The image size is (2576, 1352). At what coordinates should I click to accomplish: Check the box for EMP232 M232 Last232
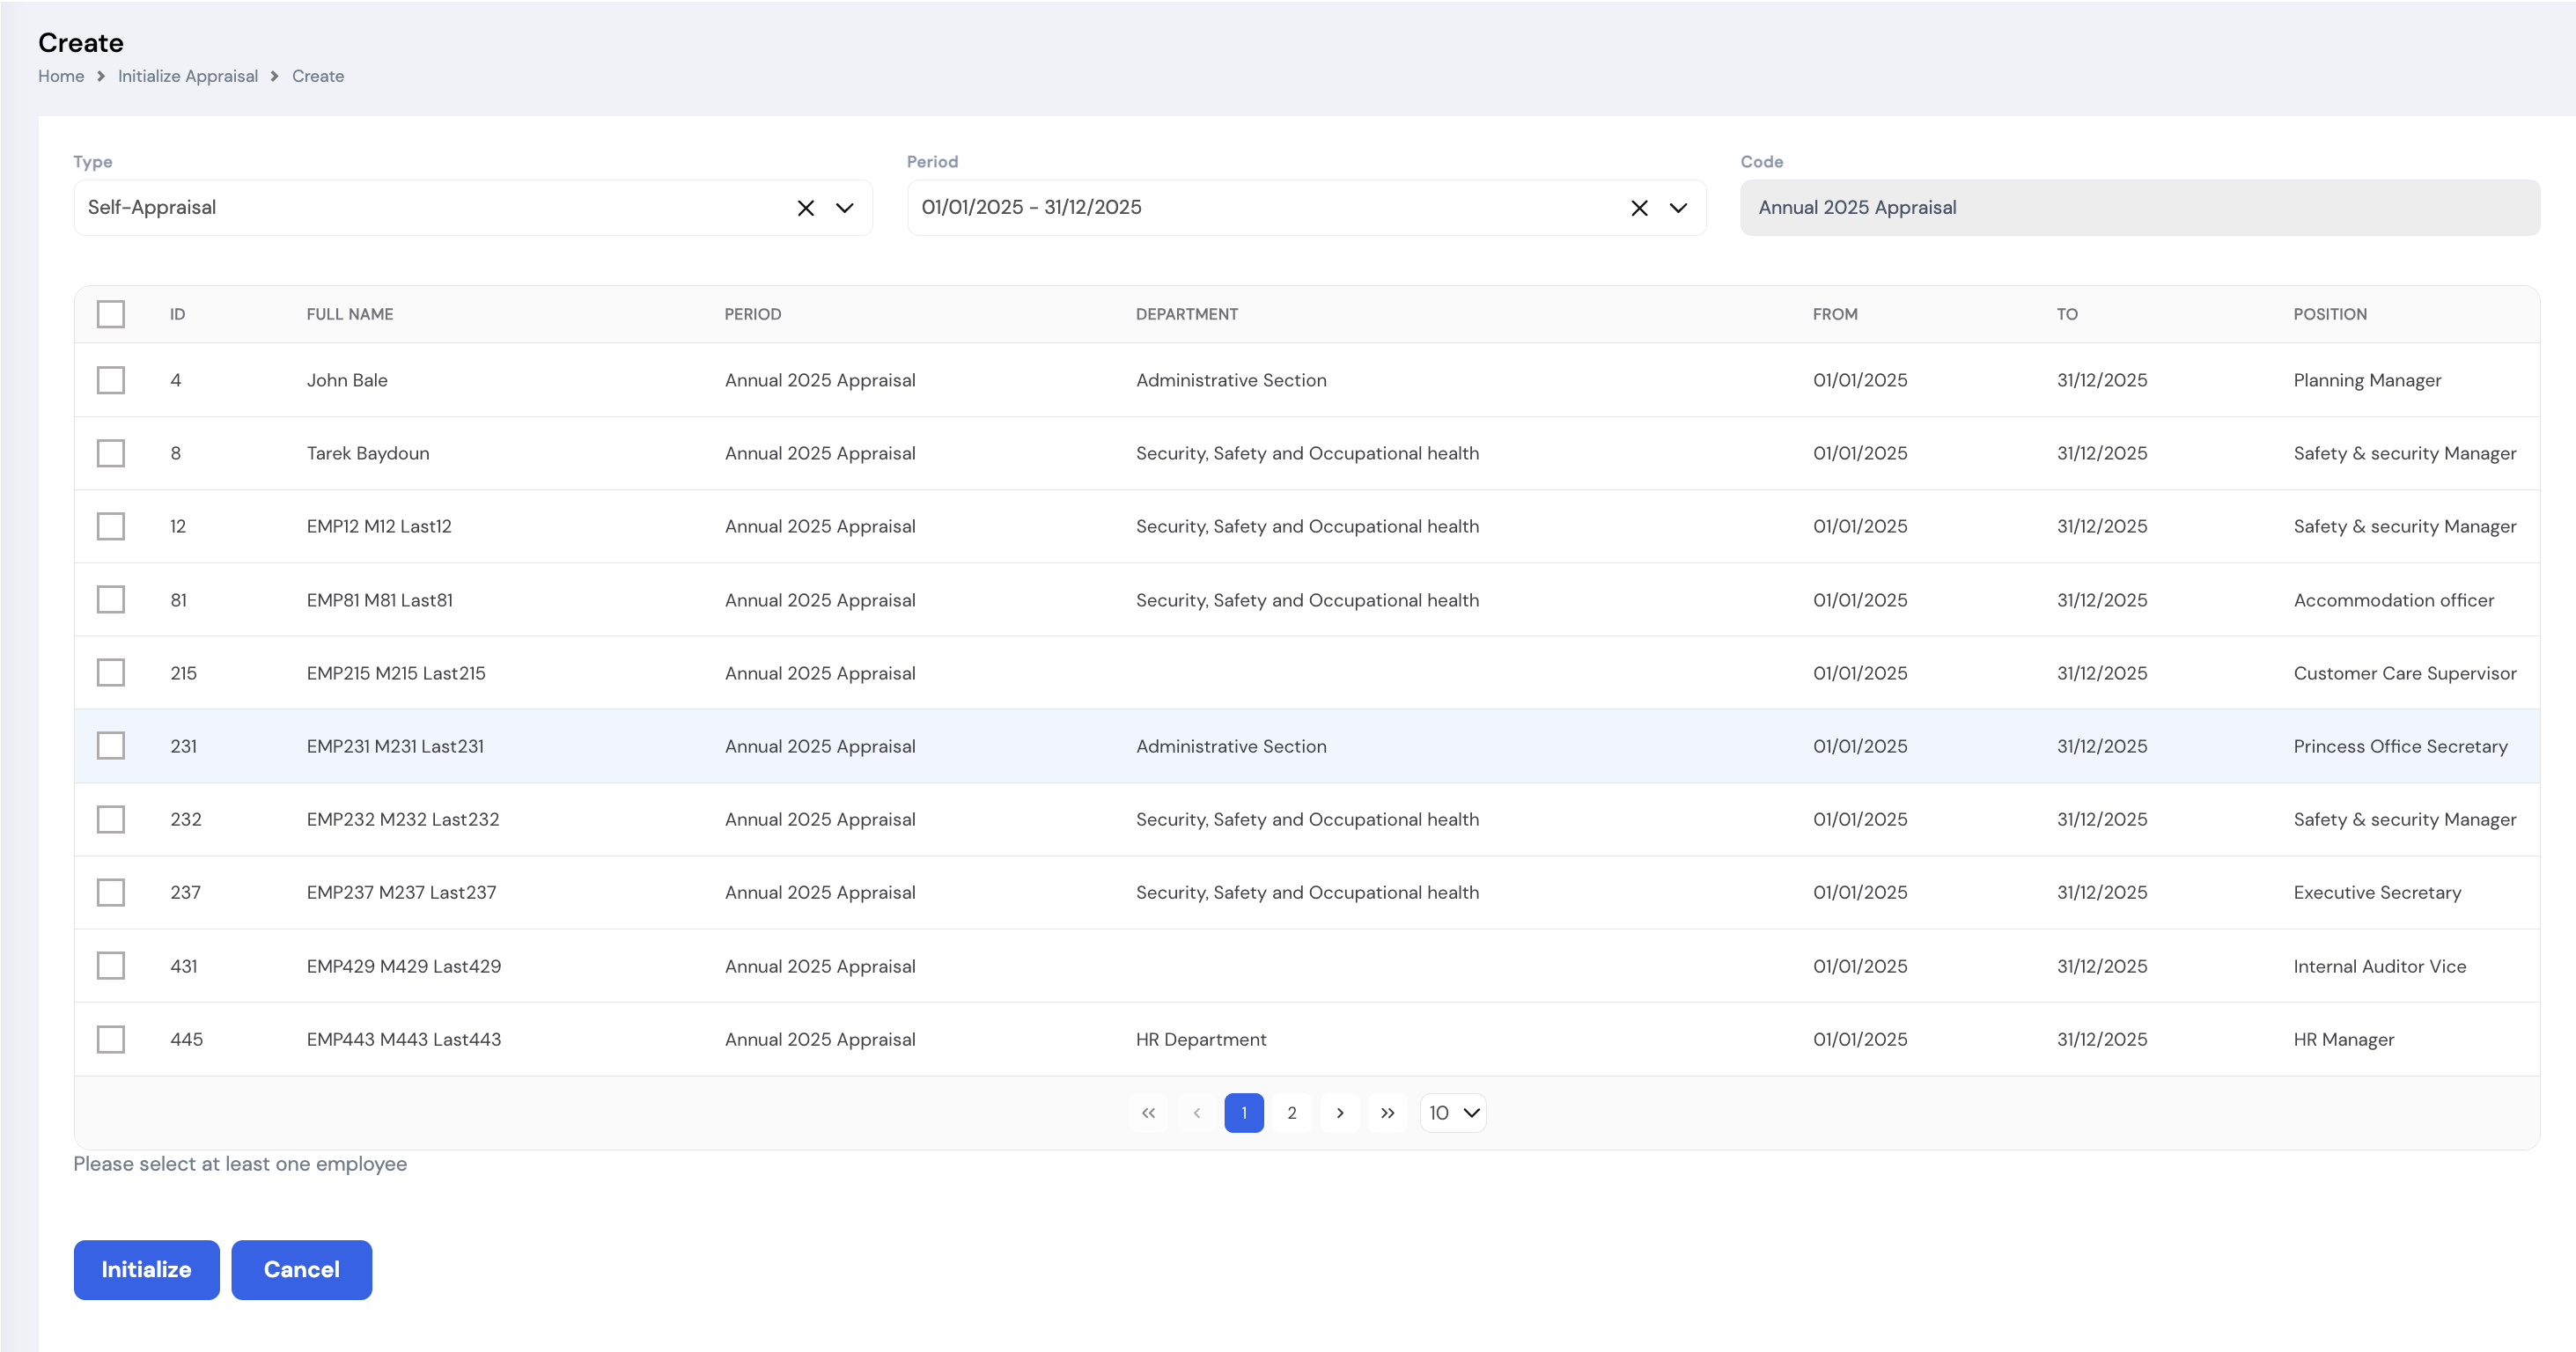[x=111, y=819]
